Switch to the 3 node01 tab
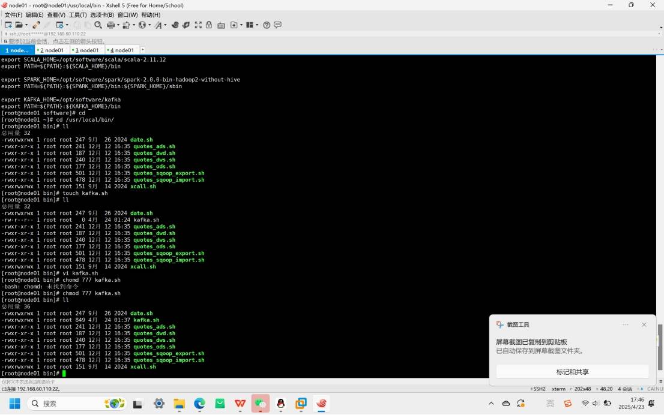 pyautogui.click(x=87, y=50)
